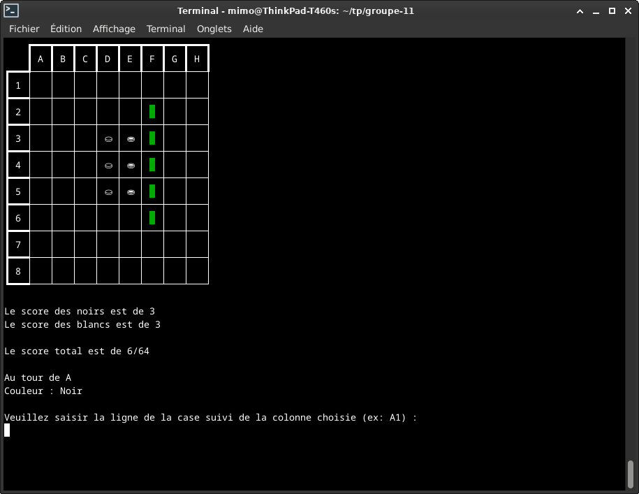639x494 pixels.
Task: Maximize the terminal window
Action: pos(612,10)
